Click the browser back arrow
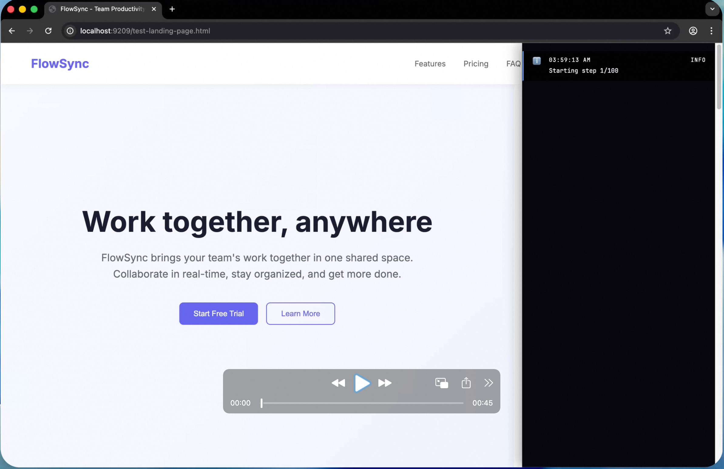 tap(12, 31)
